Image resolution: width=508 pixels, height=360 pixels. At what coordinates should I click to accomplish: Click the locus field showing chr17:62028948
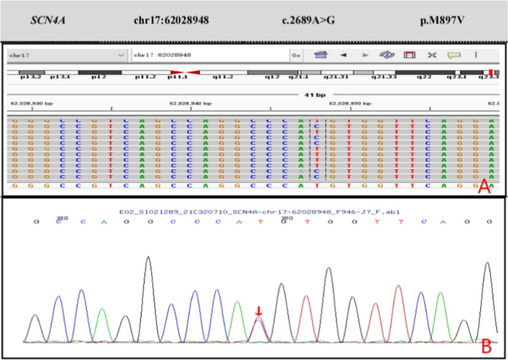pyautogui.click(x=209, y=55)
